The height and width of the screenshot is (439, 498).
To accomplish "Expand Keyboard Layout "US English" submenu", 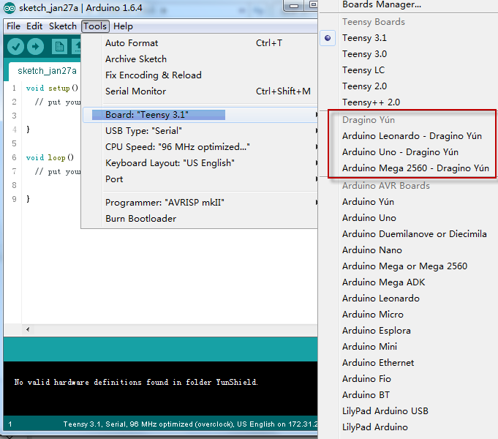I will click(200, 163).
